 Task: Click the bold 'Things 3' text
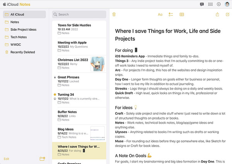(x=122, y=61)
